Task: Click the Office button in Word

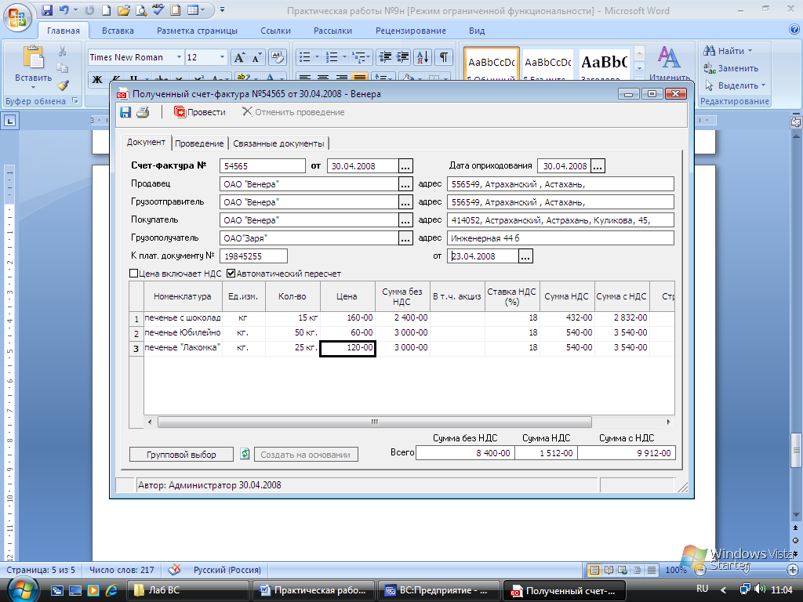Action: 17,17
